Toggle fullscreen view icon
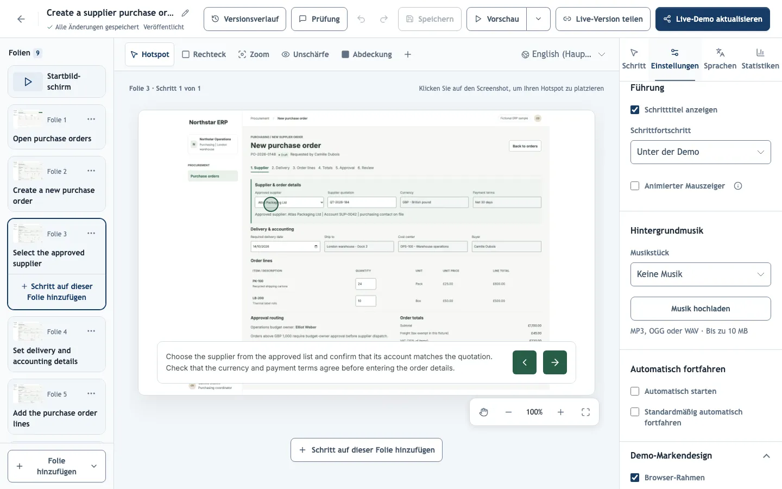The image size is (782, 489). [x=585, y=412]
